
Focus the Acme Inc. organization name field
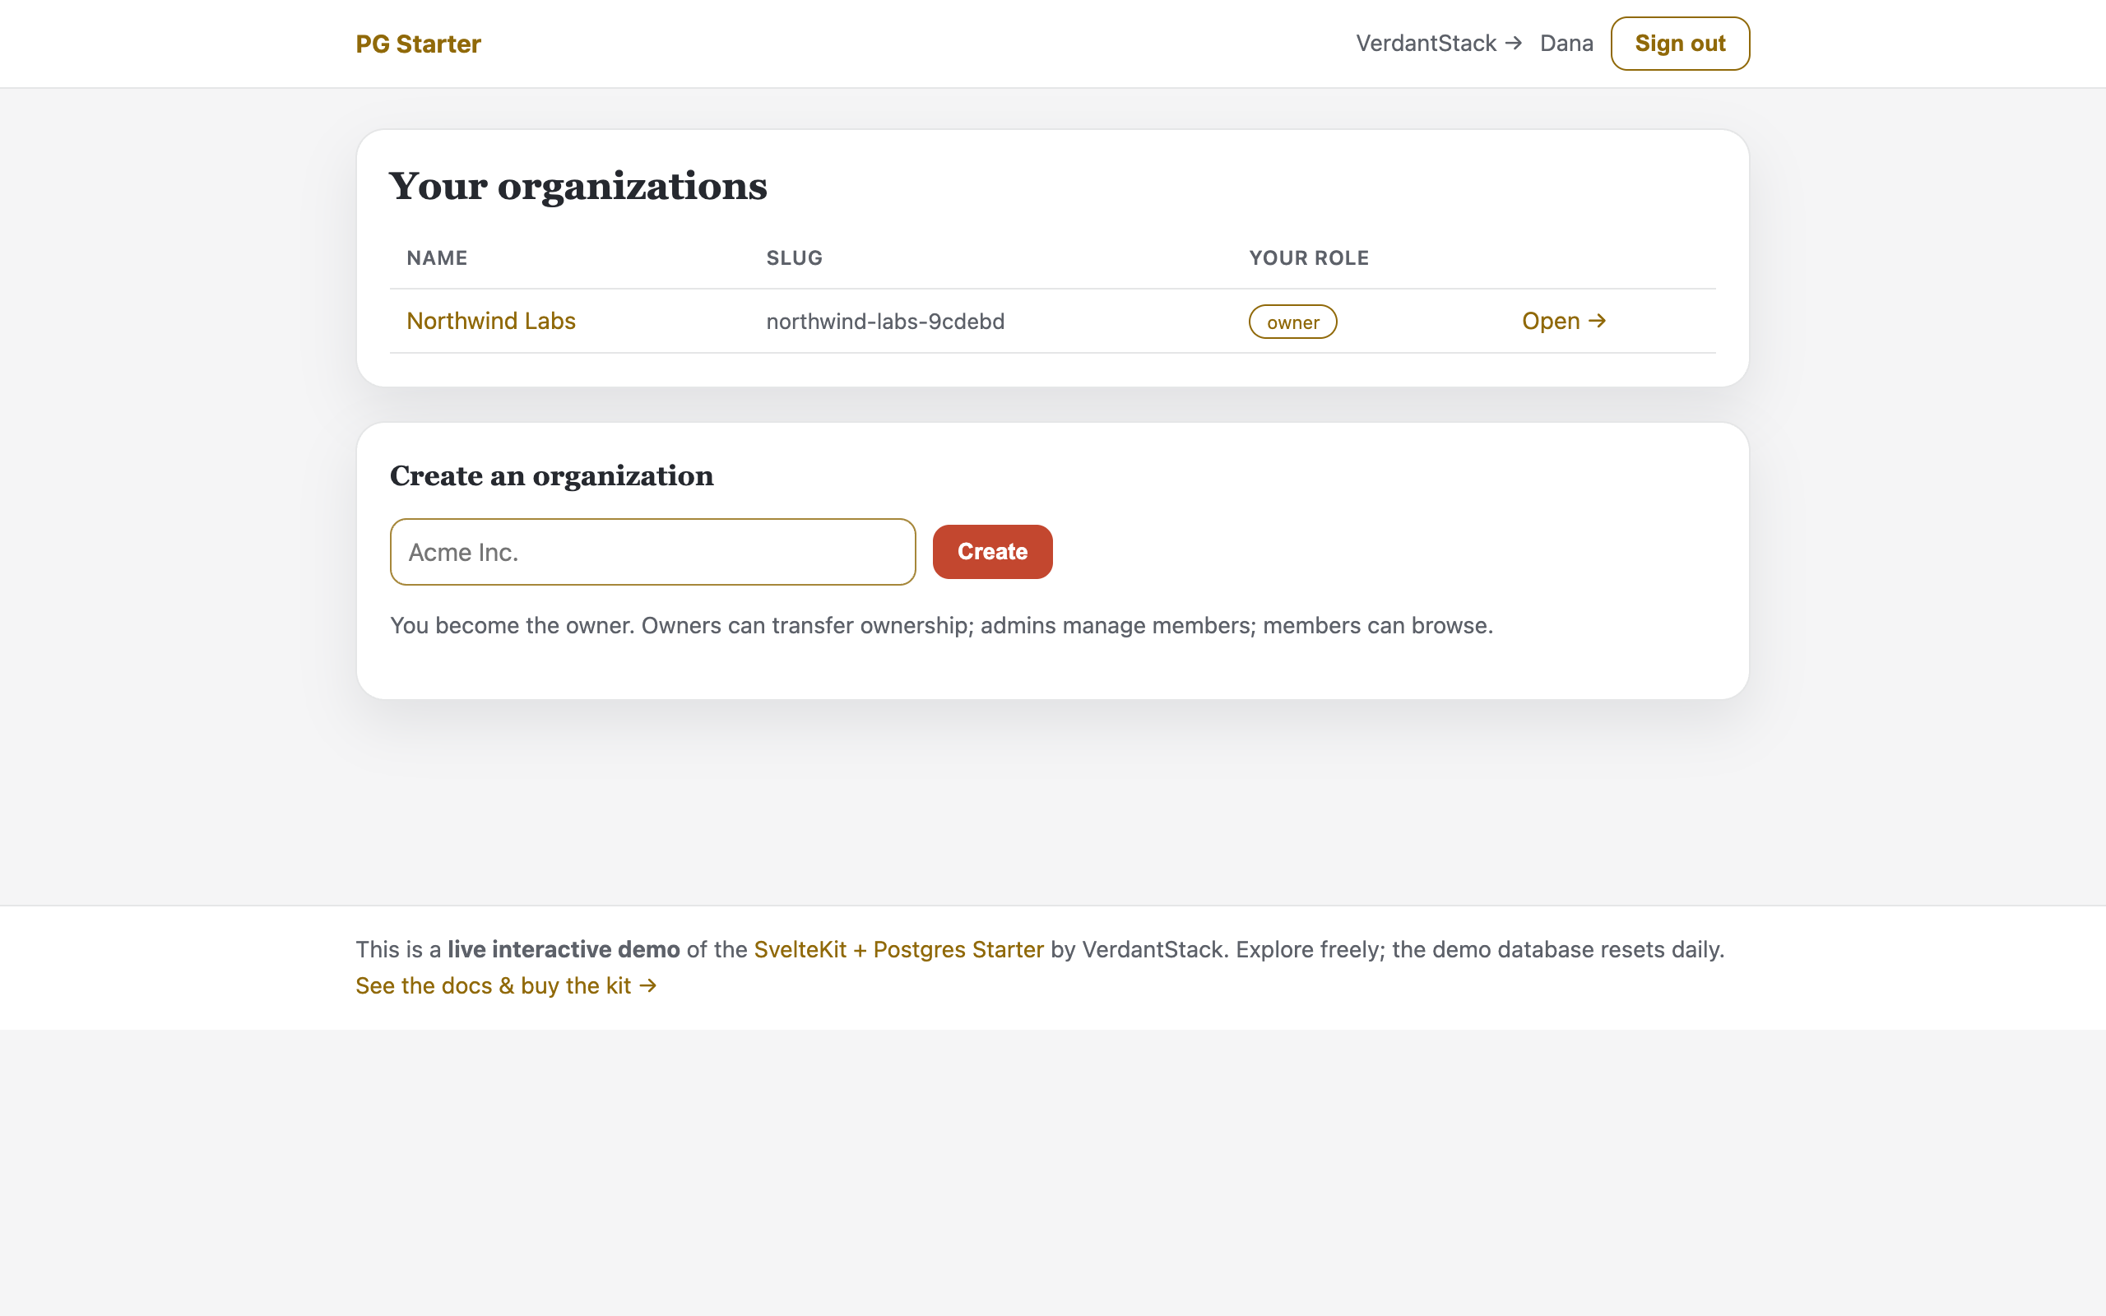(652, 552)
